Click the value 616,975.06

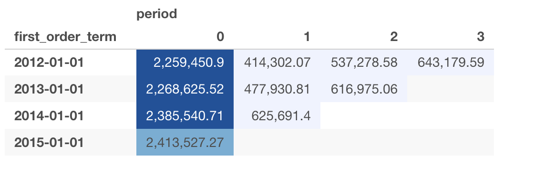[363, 89]
